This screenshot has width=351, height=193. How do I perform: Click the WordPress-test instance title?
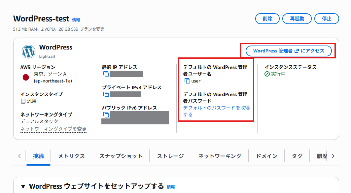click(x=41, y=19)
